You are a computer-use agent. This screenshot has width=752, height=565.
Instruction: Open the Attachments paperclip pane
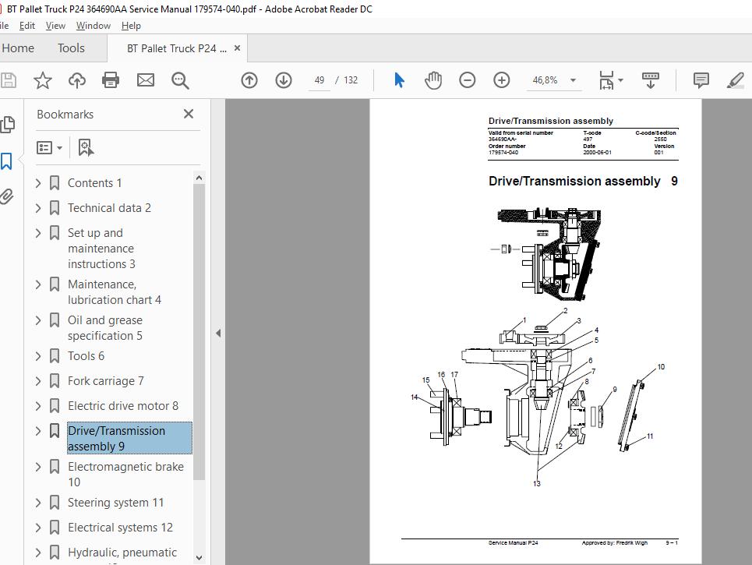[6, 196]
